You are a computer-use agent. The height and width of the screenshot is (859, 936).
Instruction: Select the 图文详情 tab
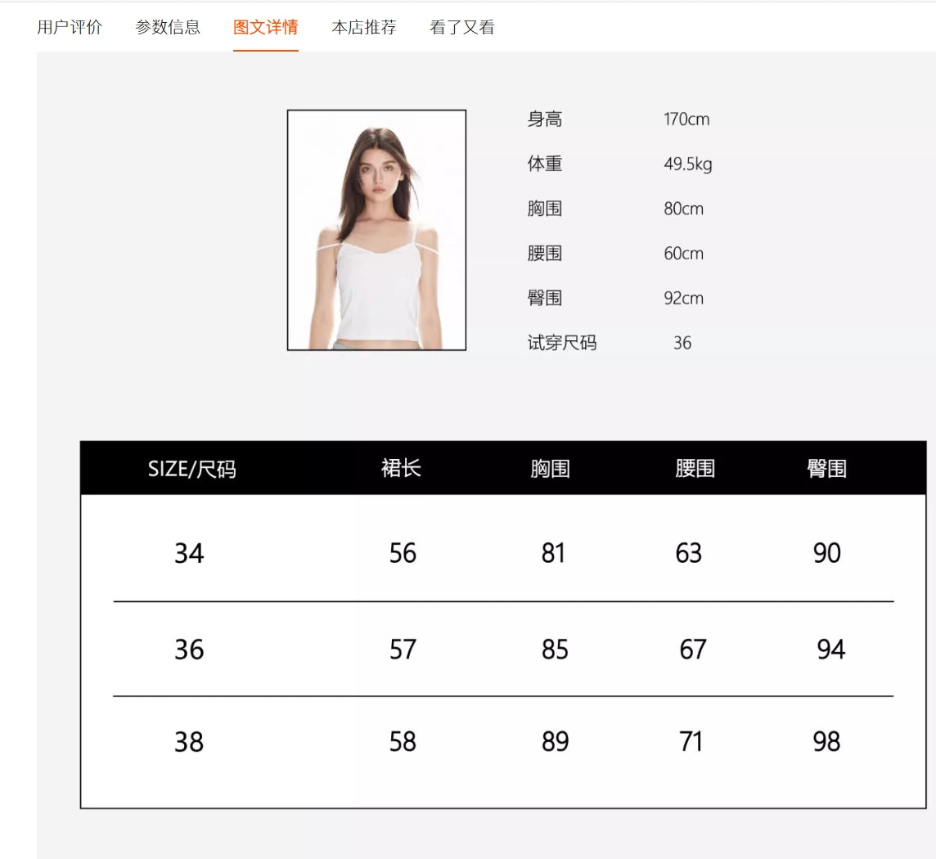coord(266,27)
